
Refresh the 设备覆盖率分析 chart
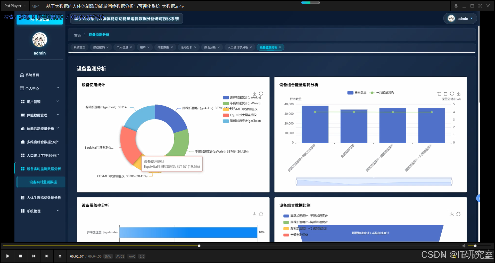(261, 214)
